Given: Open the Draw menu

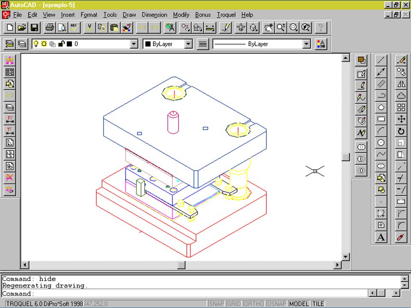Looking at the screenshot, I should pyautogui.click(x=129, y=15).
